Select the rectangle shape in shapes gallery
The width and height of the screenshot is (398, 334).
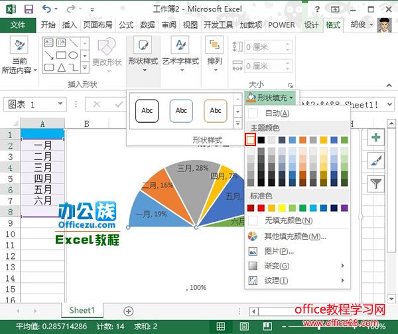(61, 55)
